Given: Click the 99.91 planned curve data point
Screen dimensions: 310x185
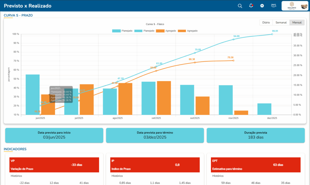Looking at the screenshot, I should [x=272, y=34].
